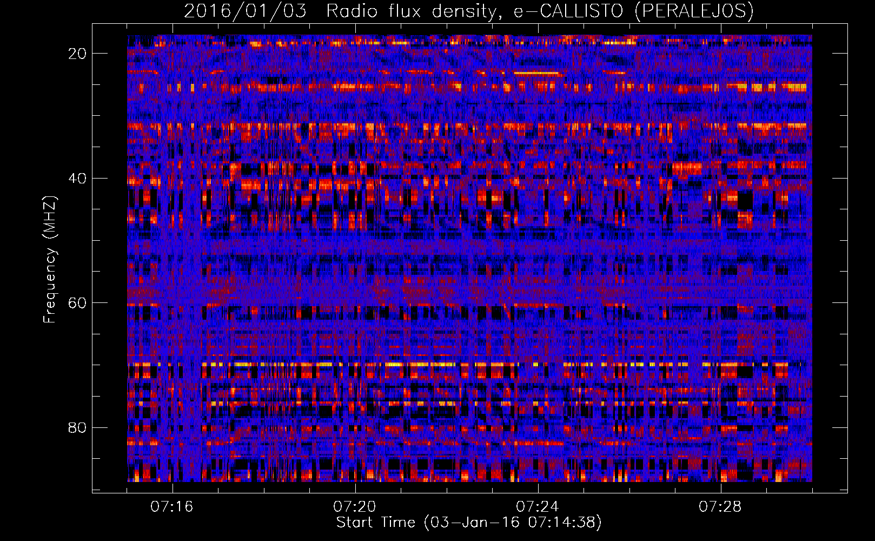Click the Frequency (MHZ) axis label
The image size is (875, 541).
coord(50,260)
